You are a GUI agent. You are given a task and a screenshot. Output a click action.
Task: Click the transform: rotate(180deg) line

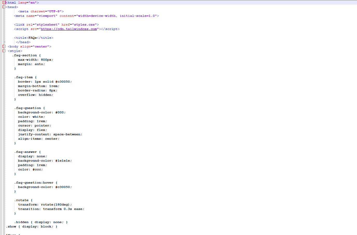tap(45, 205)
